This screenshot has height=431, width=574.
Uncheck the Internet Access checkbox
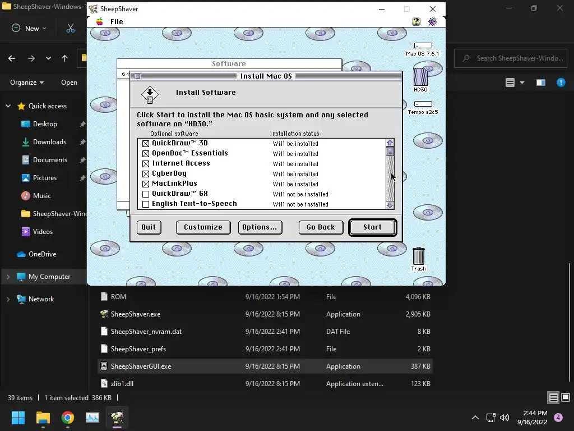point(146,164)
